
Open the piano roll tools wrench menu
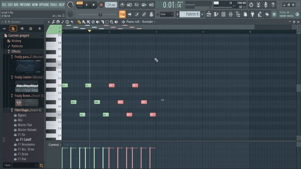point(53,22)
